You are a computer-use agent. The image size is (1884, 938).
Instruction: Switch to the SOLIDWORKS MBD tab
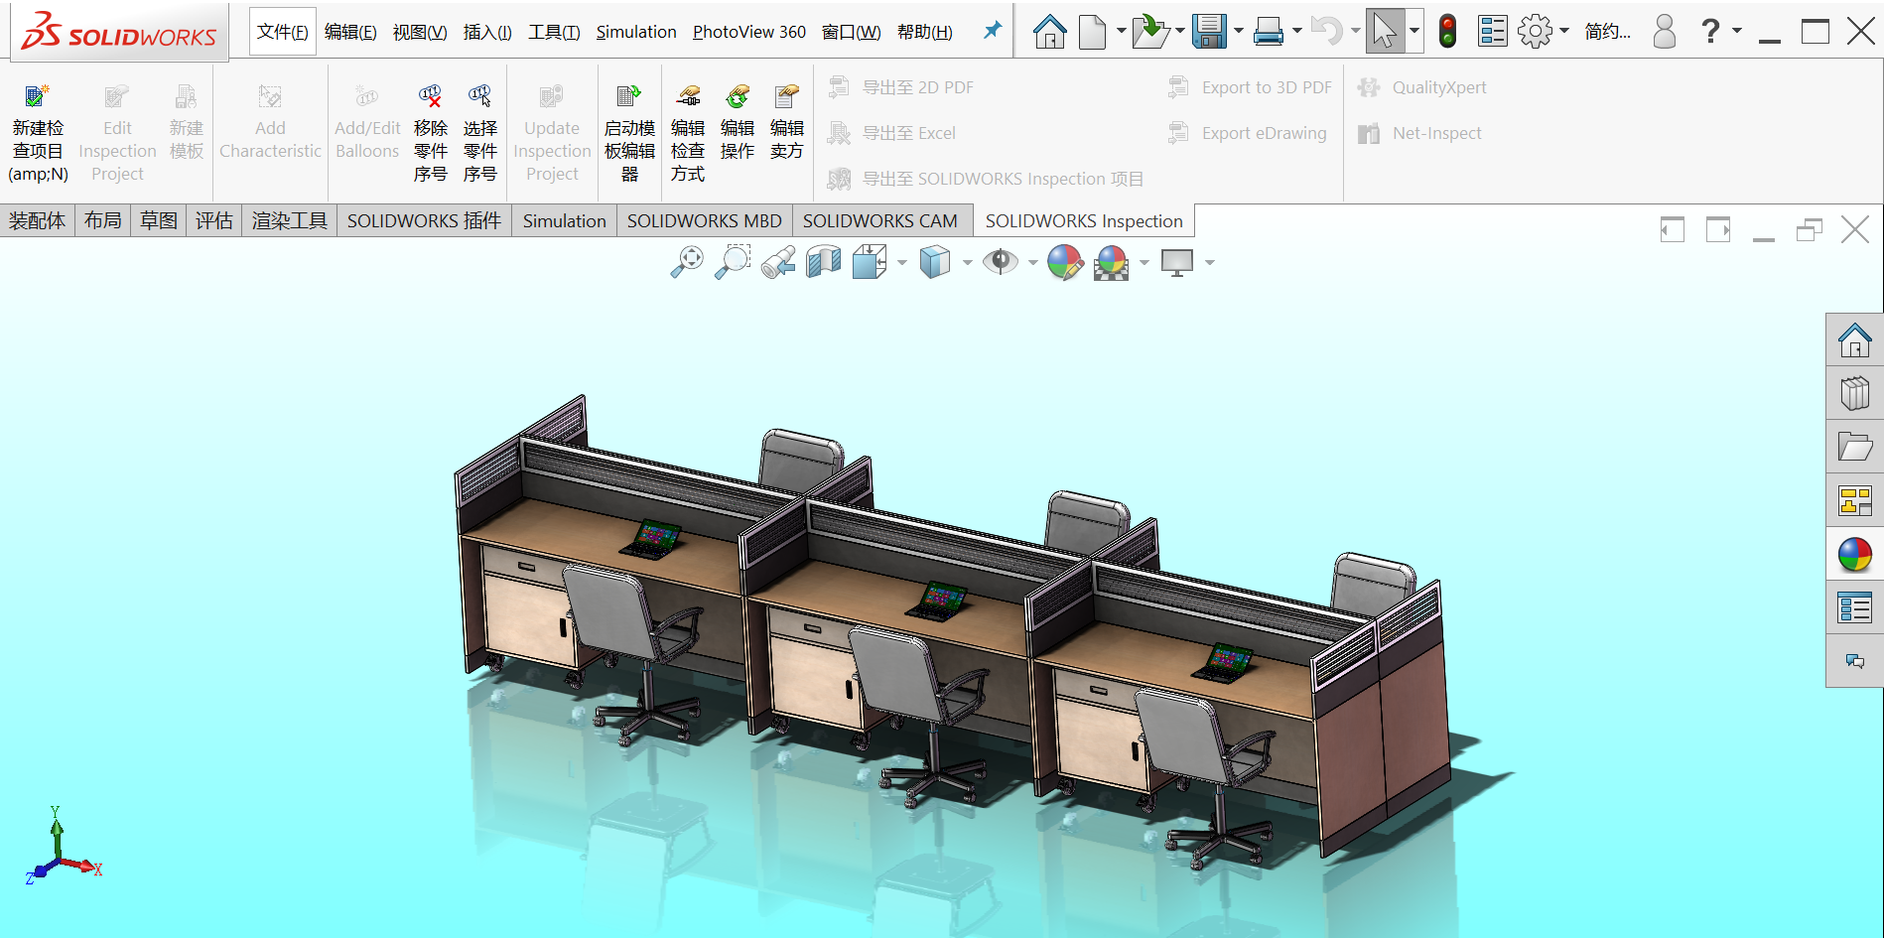705,220
